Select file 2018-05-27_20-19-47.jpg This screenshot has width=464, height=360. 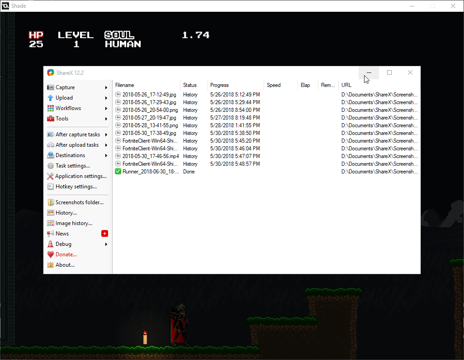(x=149, y=118)
